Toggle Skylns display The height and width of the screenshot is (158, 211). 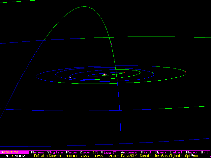55,152
